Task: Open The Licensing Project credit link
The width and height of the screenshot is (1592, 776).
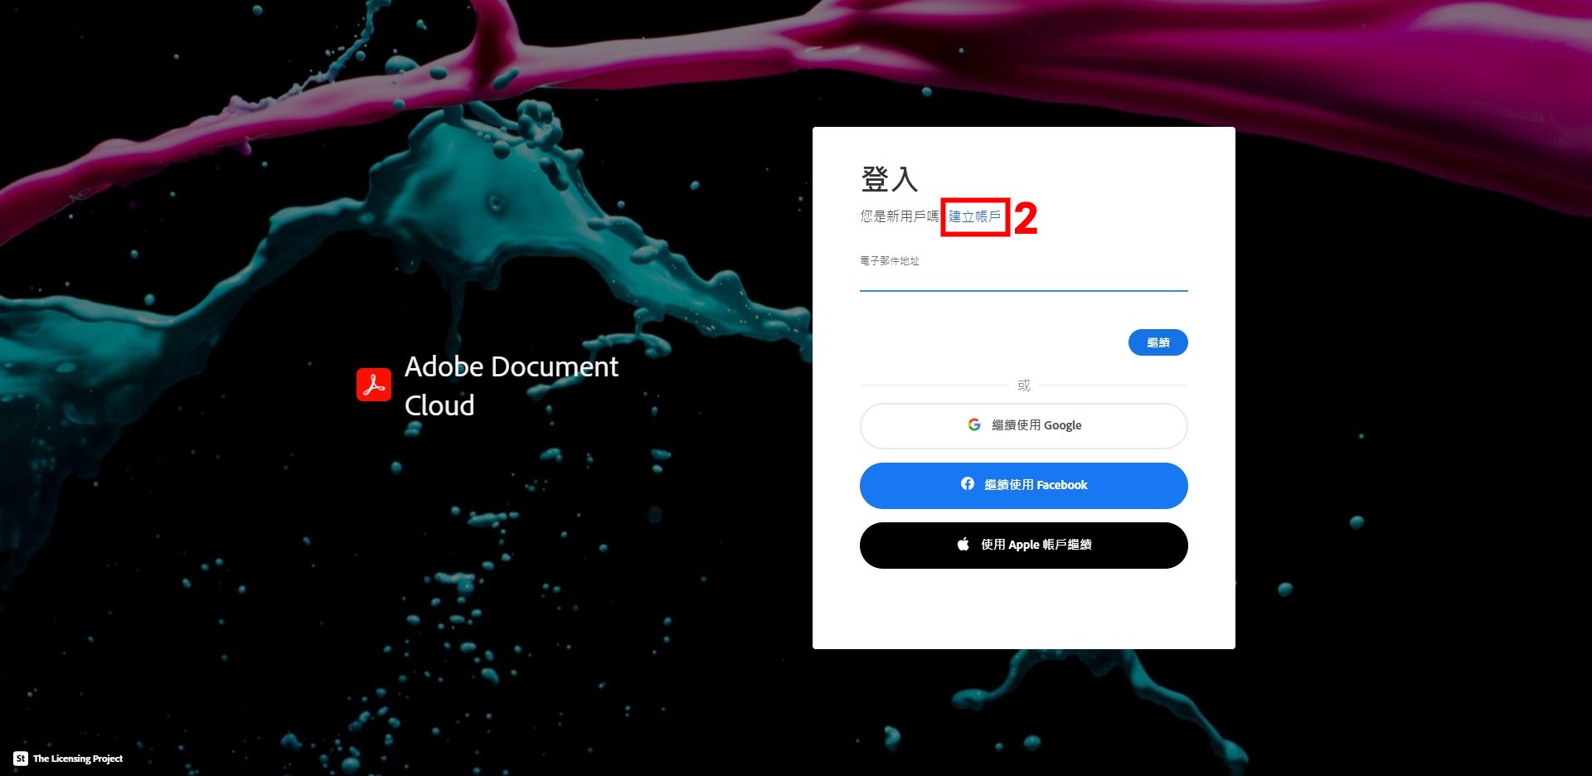Action: 78,759
